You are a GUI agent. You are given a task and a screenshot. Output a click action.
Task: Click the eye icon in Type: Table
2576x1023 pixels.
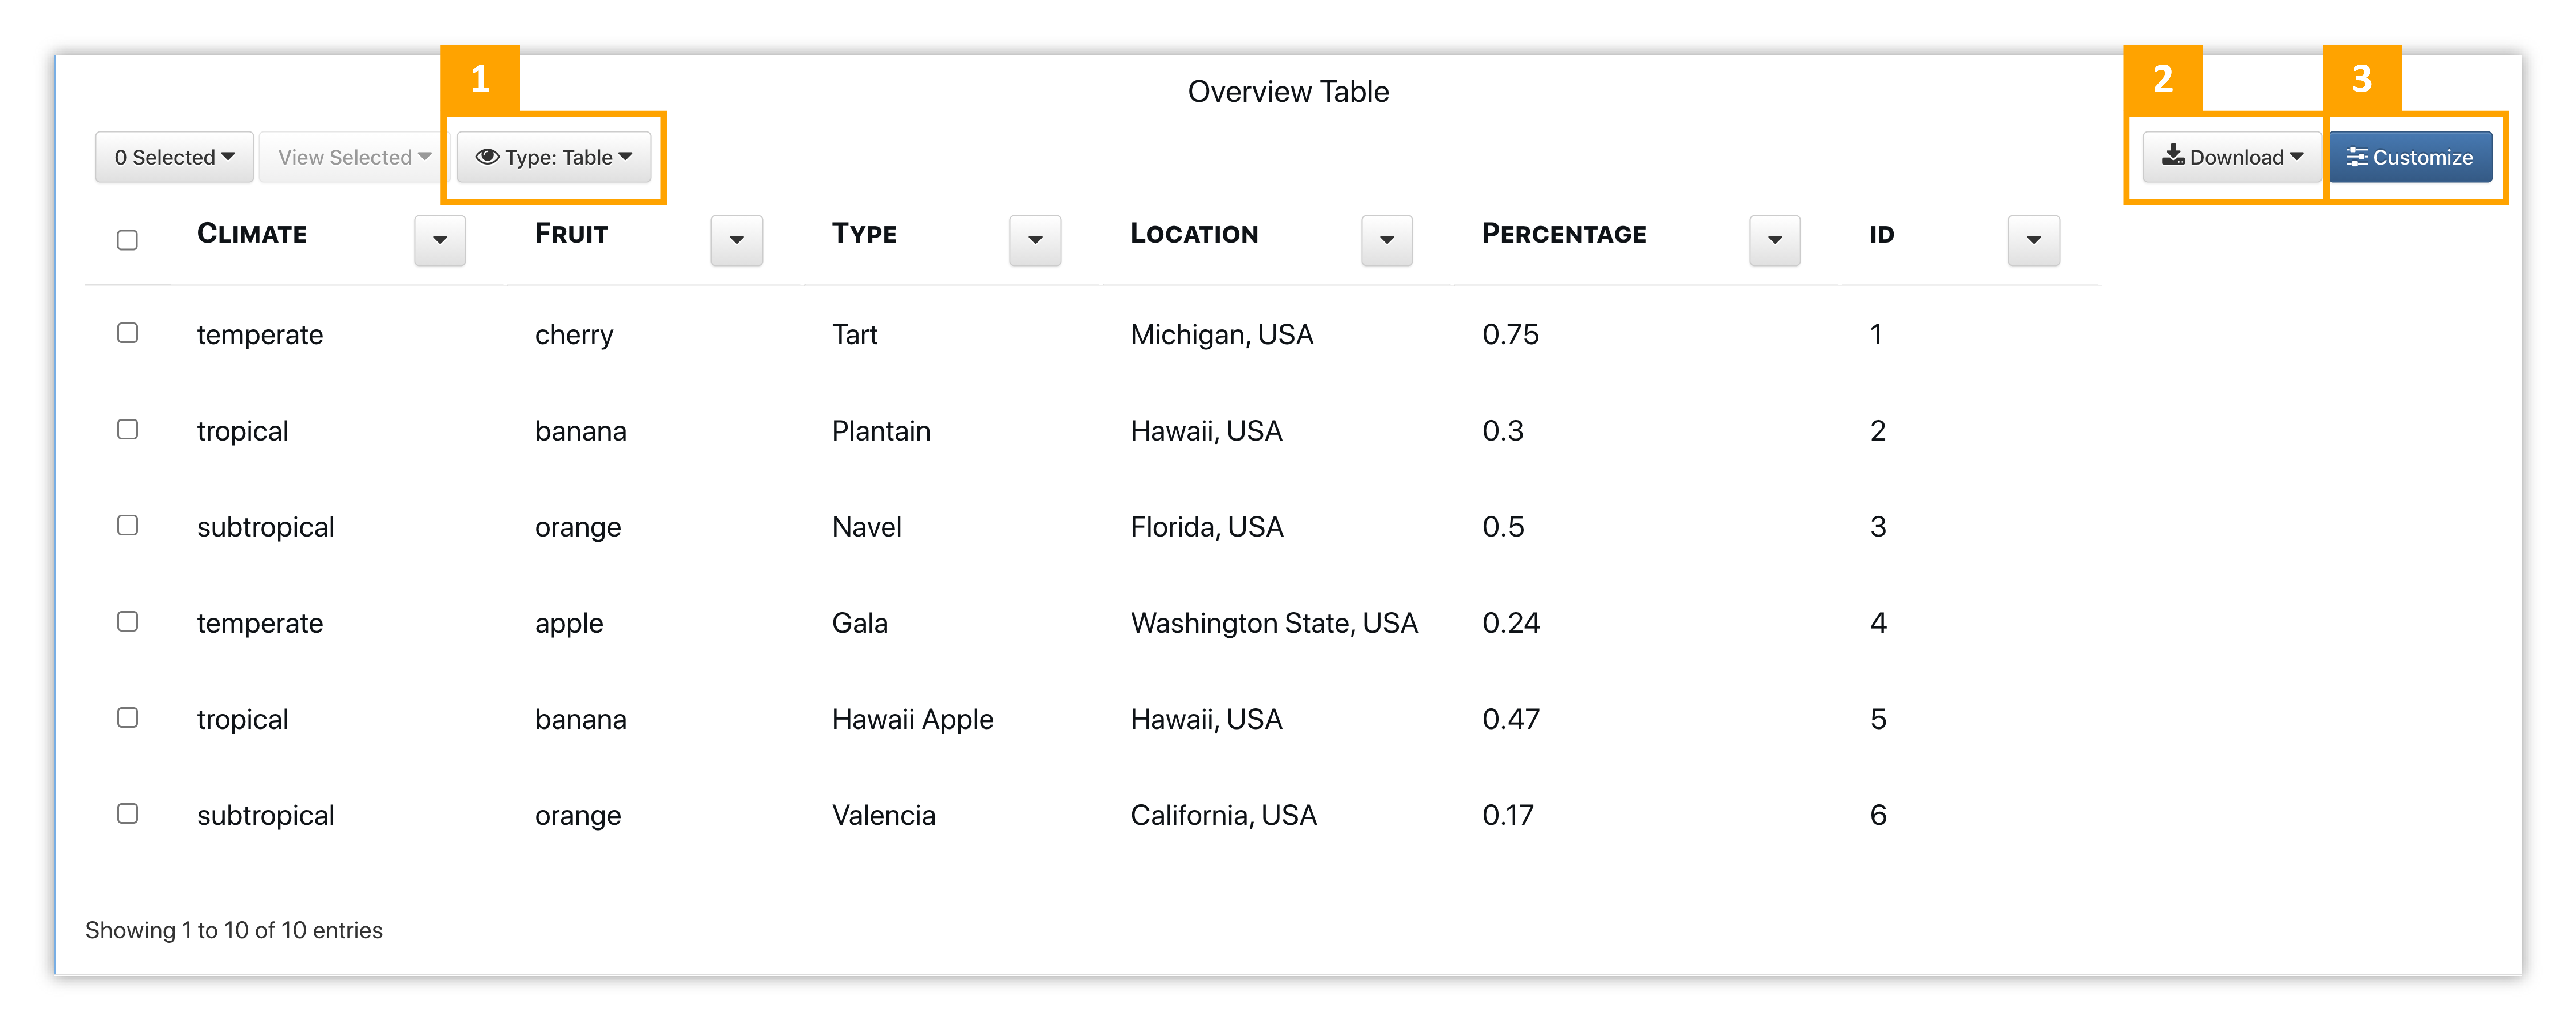point(487,157)
